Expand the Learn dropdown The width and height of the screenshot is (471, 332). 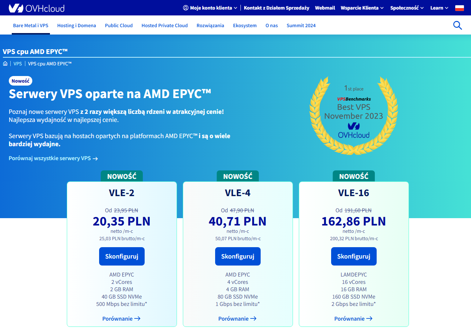tap(439, 8)
